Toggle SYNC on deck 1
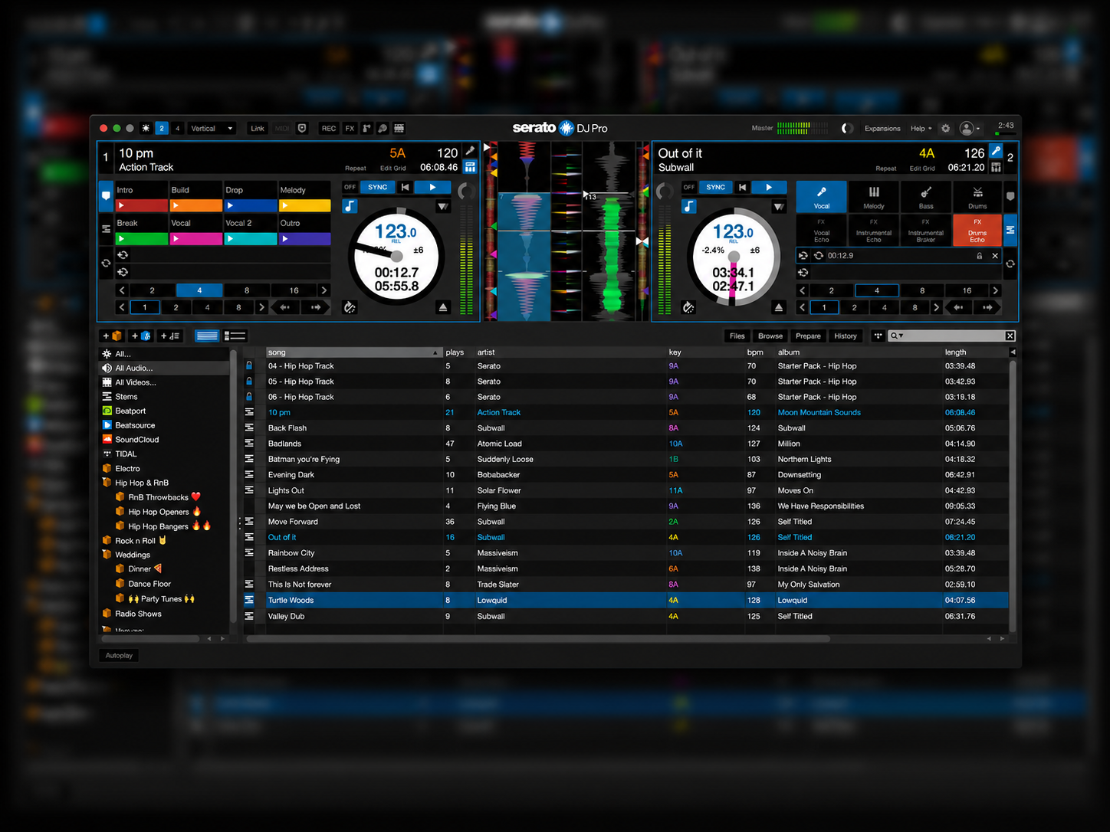Viewport: 1110px width, 832px height. tap(378, 187)
